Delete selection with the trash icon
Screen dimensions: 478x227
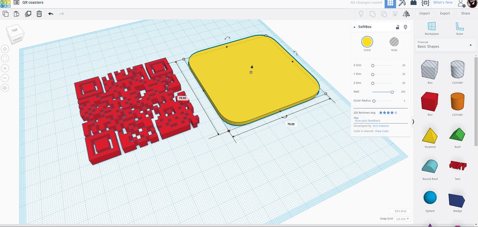pyautogui.click(x=39, y=14)
